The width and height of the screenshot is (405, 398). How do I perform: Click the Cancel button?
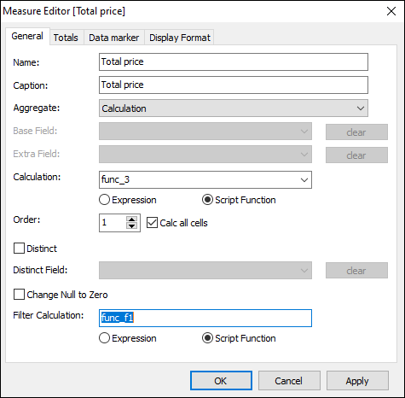click(289, 381)
